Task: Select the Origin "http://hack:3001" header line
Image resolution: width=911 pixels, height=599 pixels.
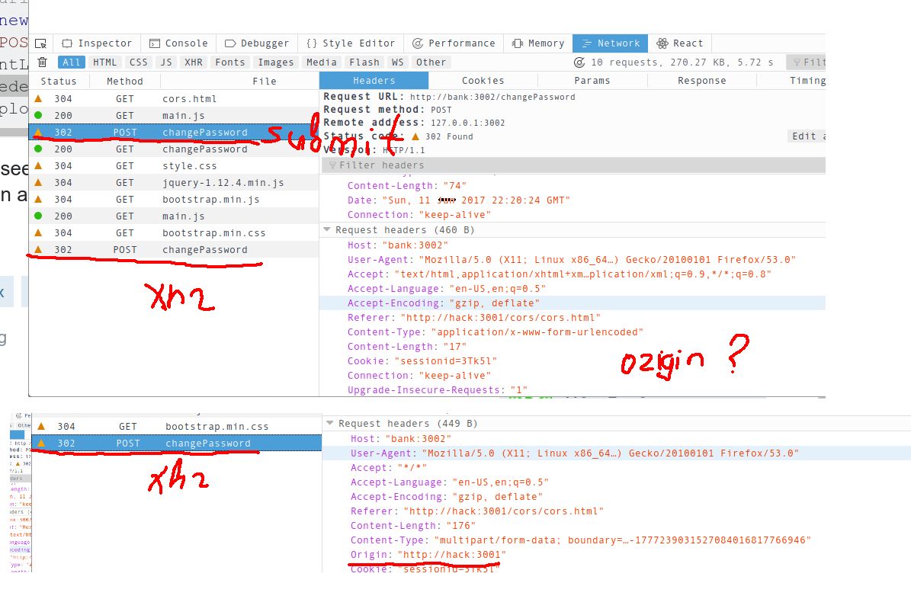Action: 428,555
